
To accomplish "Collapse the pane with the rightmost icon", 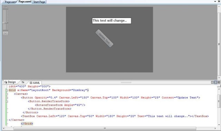I will tap(219, 82).
